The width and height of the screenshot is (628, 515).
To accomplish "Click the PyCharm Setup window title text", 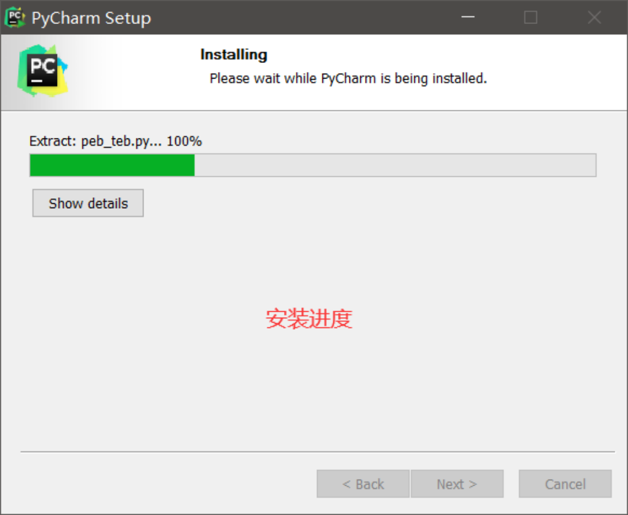I will 91,19.
